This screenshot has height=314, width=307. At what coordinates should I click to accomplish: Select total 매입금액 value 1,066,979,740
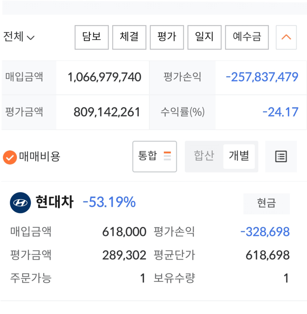tap(105, 77)
